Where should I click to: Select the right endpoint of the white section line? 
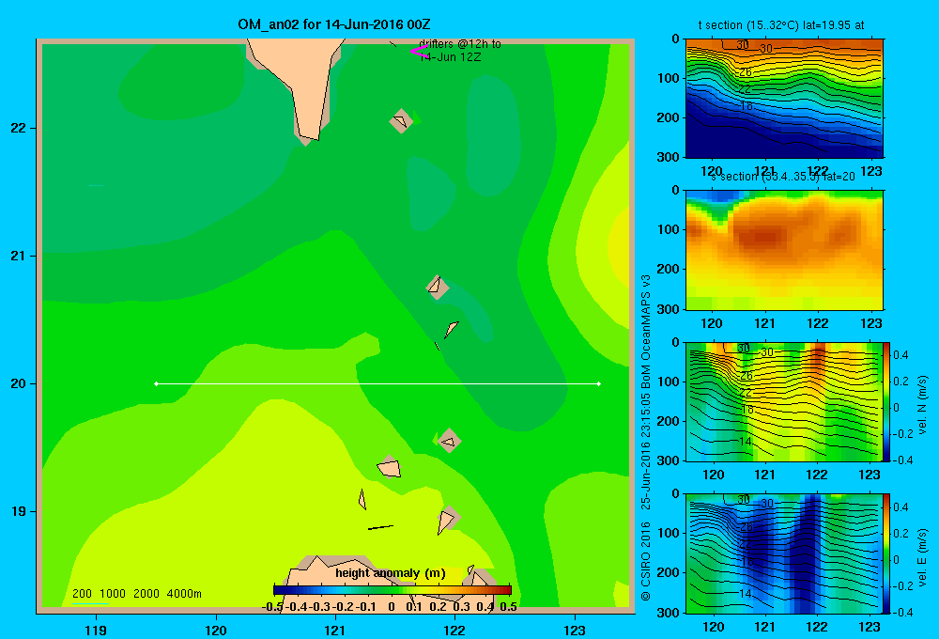599,383
